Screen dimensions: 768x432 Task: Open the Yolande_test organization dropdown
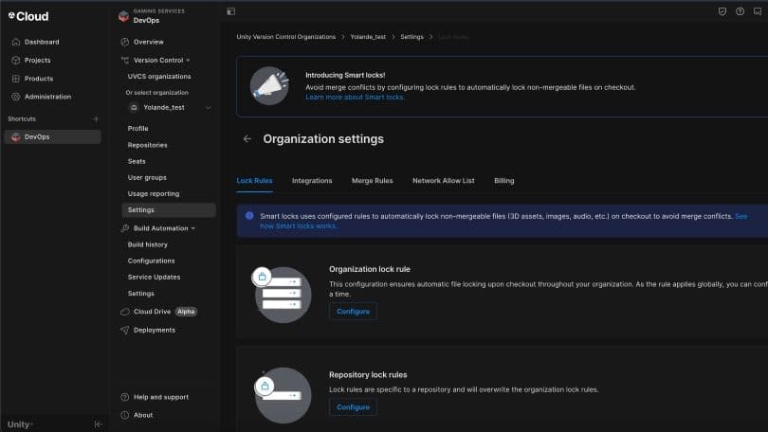(208, 108)
